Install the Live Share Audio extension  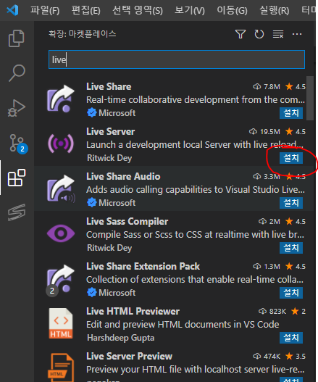point(291,203)
